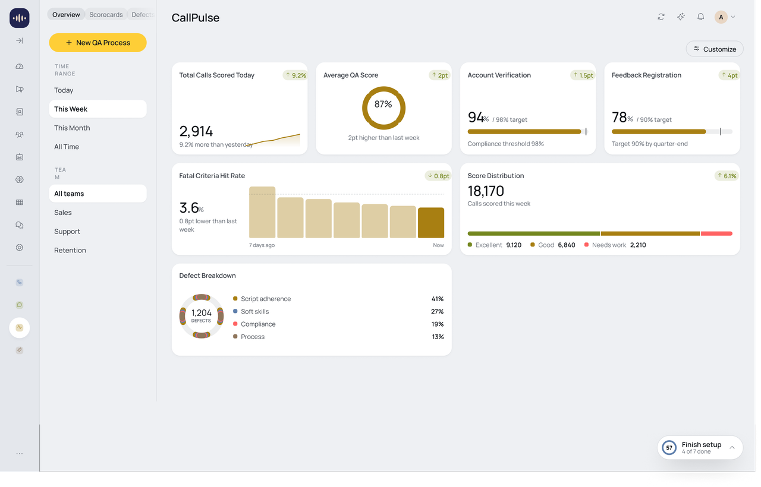This screenshot has height=487, width=761.
Task: Click the 4pt badge on Feedback Registration
Action: pos(728,75)
